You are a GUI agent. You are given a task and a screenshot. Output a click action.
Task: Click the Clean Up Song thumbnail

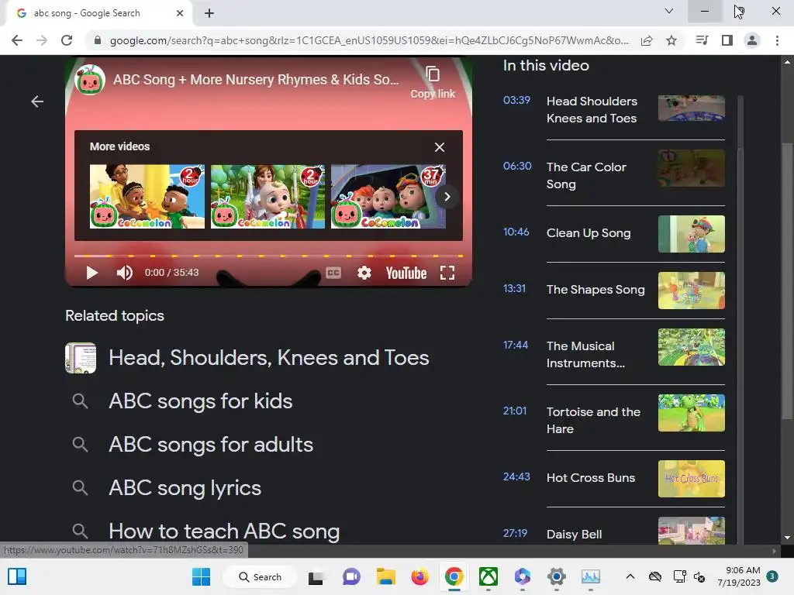pyautogui.click(x=691, y=234)
